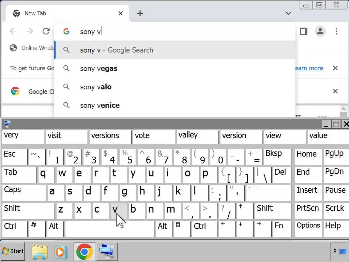The image size is (349, 262).
Task: Click the Chrome taskbar icon
Action: point(85,252)
